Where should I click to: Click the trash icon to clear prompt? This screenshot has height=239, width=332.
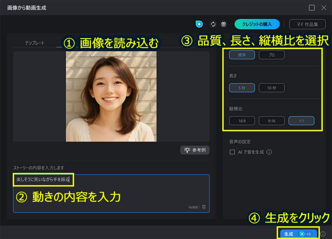[x=204, y=207]
